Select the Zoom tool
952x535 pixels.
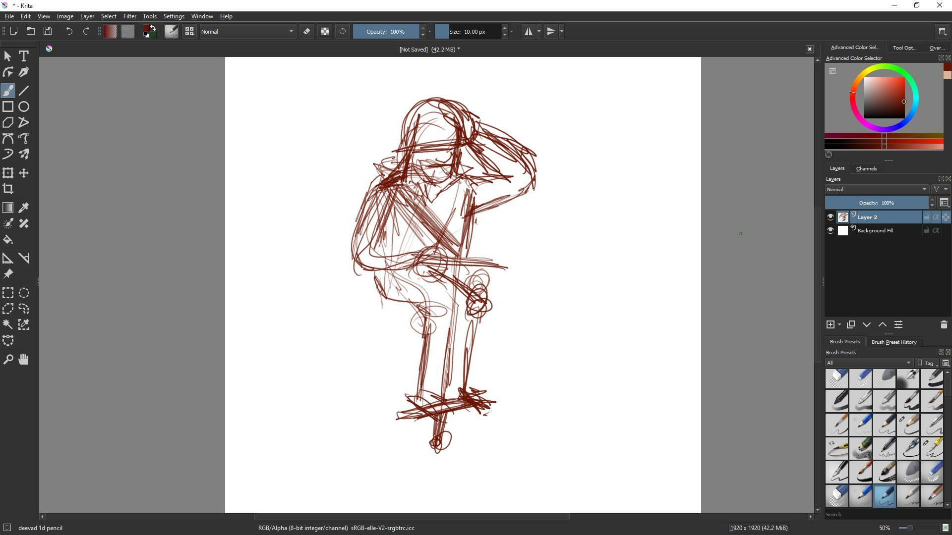pyautogui.click(x=8, y=359)
